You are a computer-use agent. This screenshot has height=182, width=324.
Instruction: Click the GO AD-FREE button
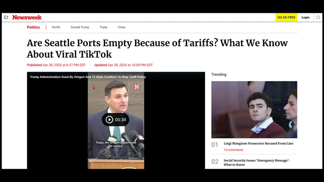tap(286, 17)
